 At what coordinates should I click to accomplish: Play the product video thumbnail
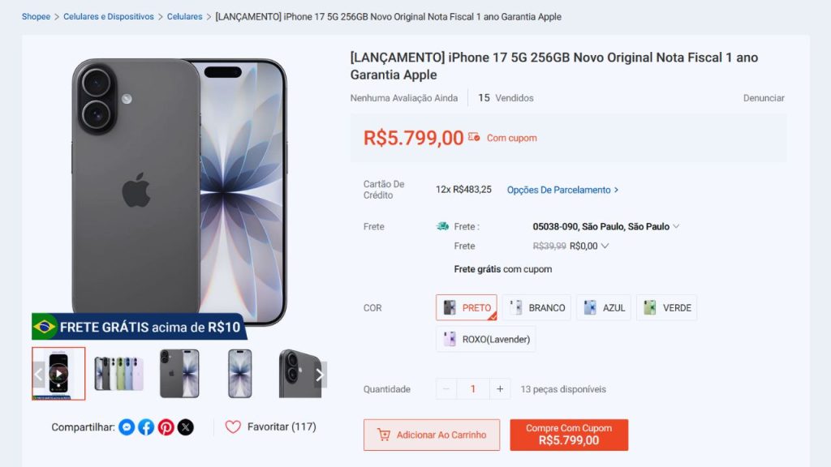[58, 374]
